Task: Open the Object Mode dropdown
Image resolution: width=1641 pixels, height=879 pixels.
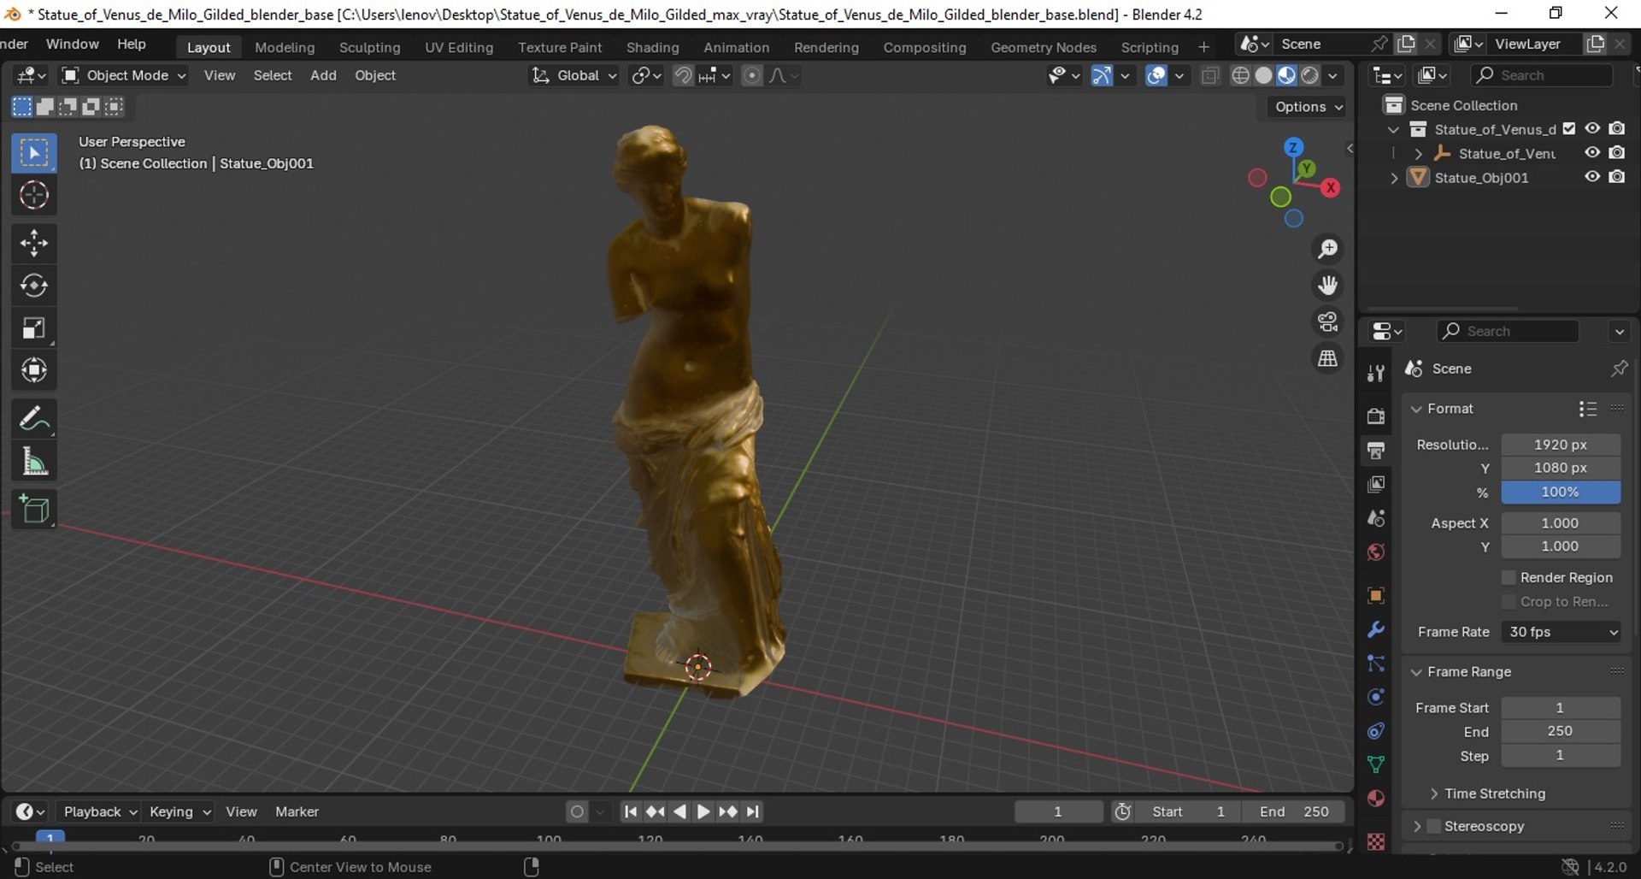Action: [x=124, y=75]
